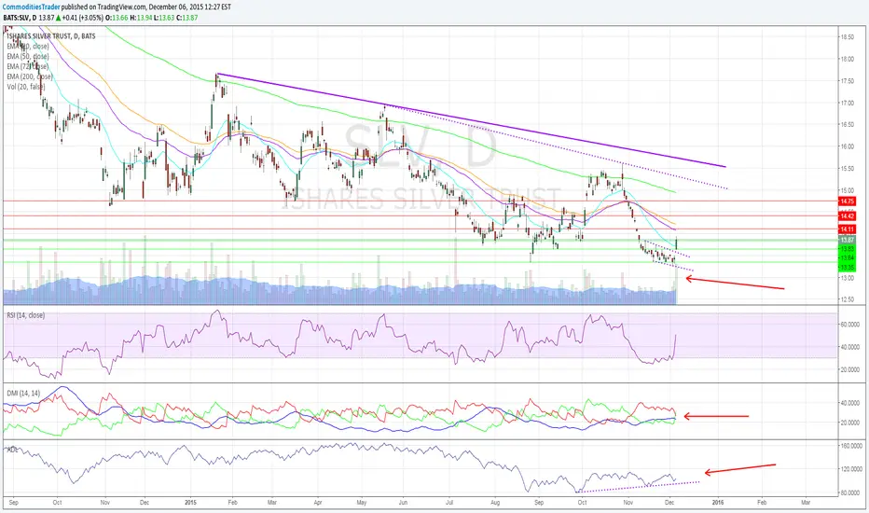Image resolution: width=869 pixels, height=513 pixels.
Task: Click the gray 13.87 current price axis tag
Action: [848, 240]
